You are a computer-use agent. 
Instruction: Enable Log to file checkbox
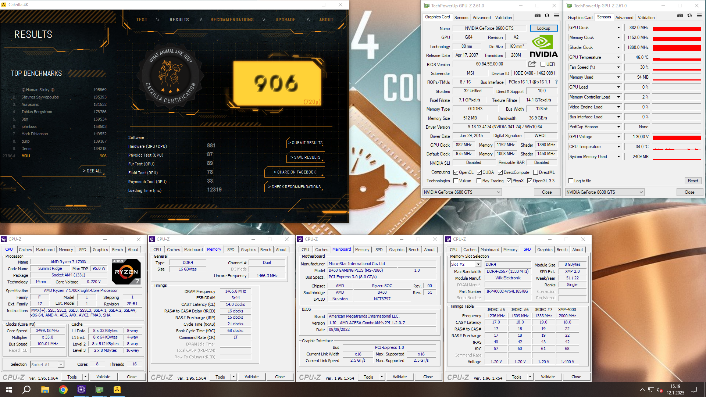571,180
